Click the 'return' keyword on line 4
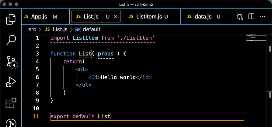272x127 pixels. coord(72,61)
